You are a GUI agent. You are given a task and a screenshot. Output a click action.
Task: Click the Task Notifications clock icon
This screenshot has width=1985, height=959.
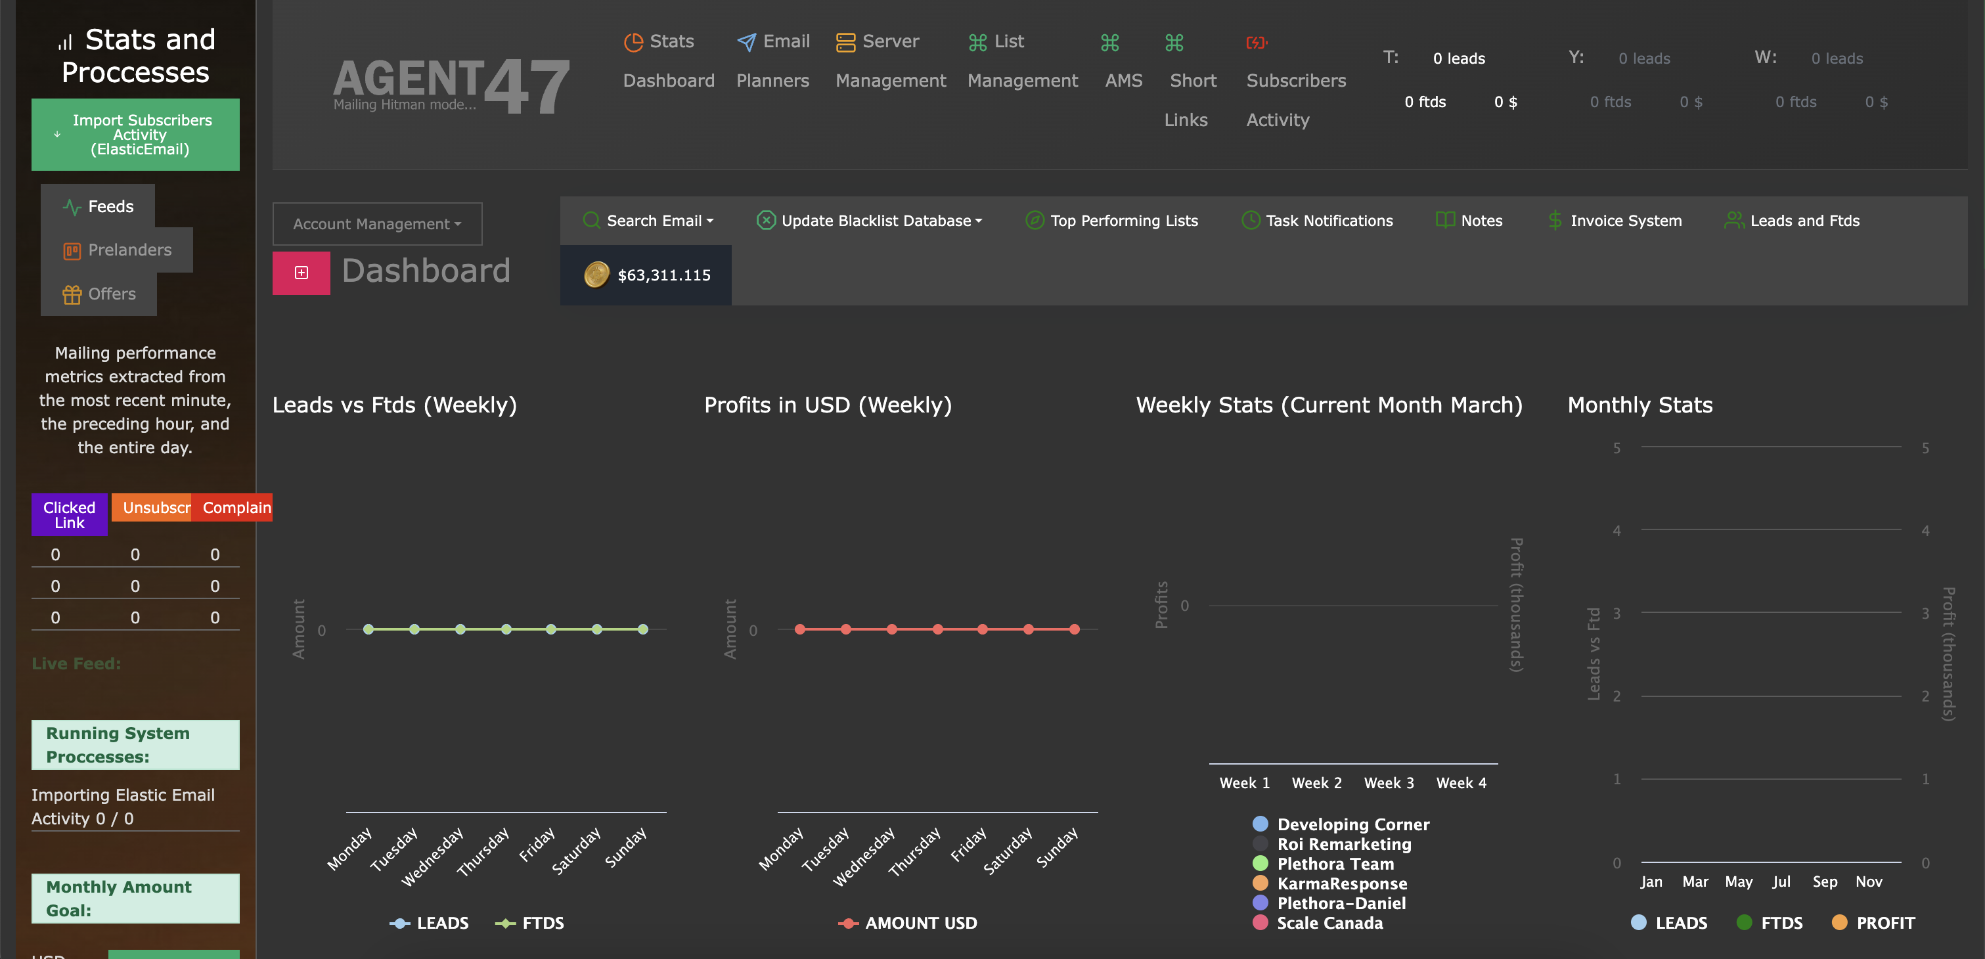pyautogui.click(x=1250, y=221)
